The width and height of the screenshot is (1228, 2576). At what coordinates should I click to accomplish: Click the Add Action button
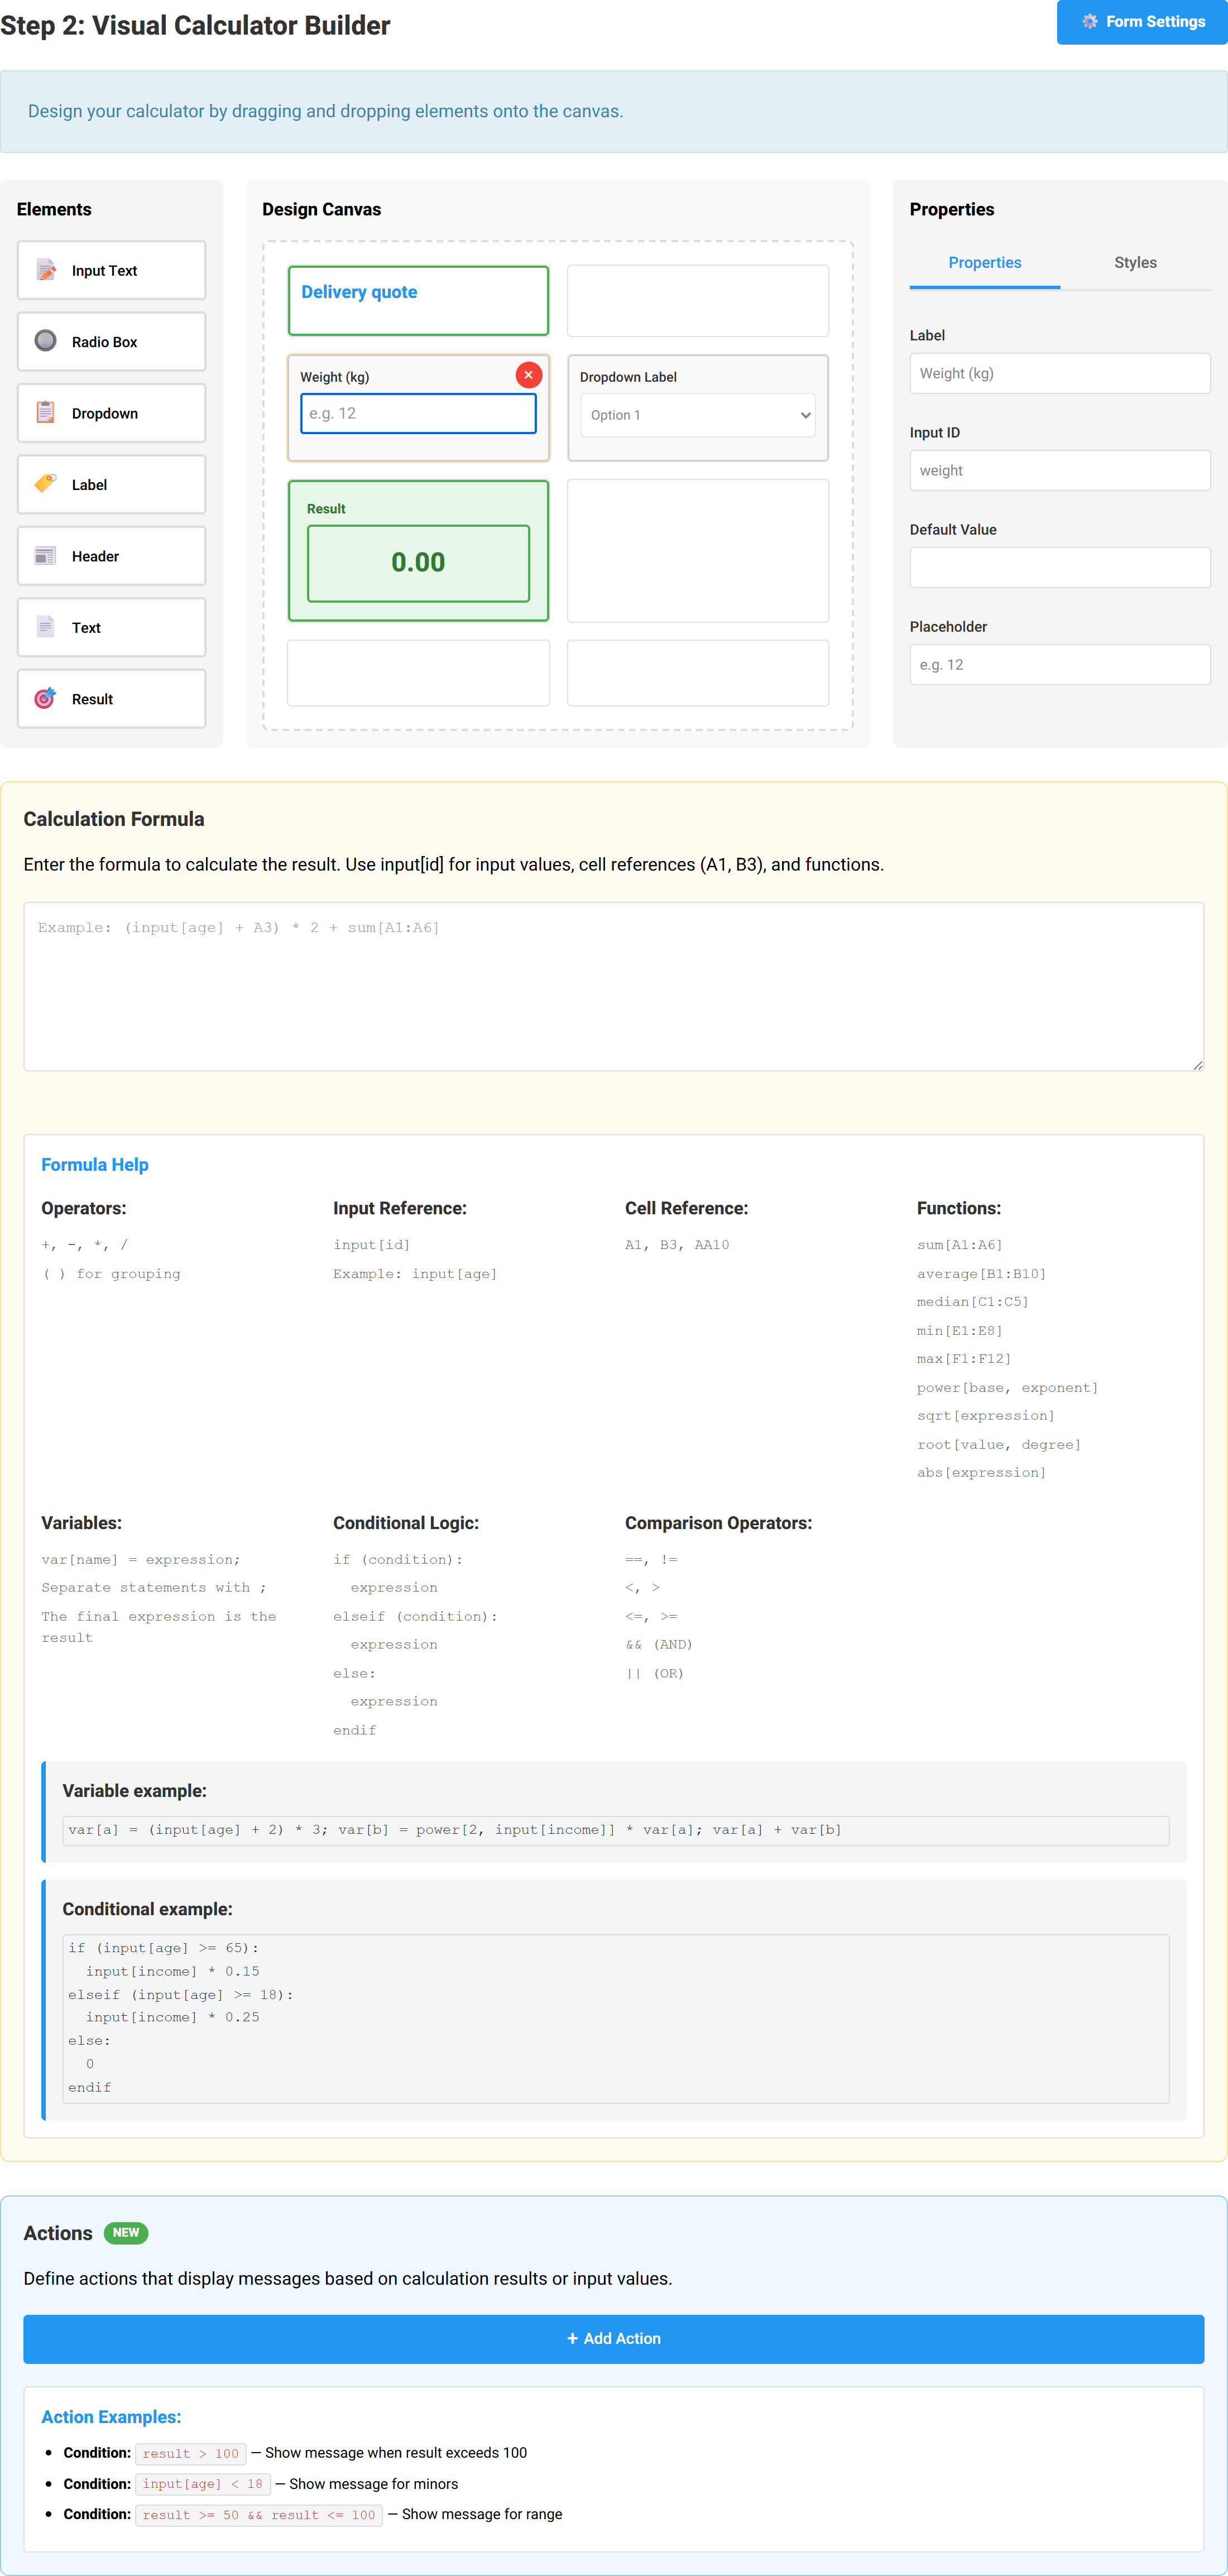coord(614,2339)
